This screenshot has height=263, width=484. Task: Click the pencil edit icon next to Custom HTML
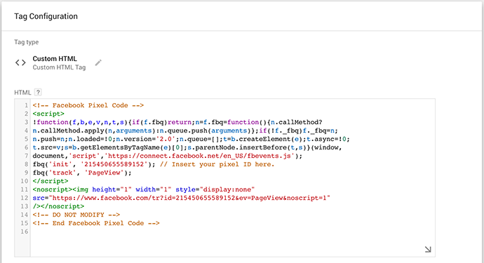[98, 62]
